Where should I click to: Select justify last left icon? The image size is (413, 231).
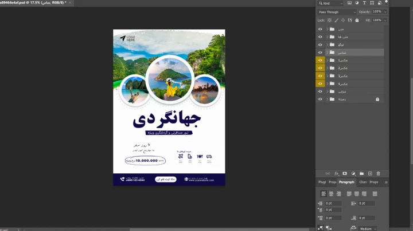tap(349, 194)
